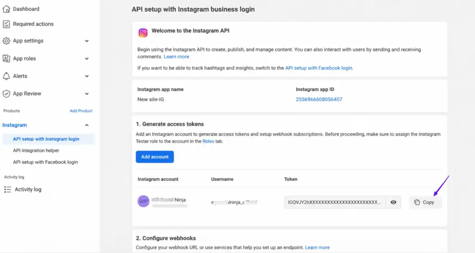
Task: Click the heading 1. Generate access tokens
Action: click(x=170, y=124)
